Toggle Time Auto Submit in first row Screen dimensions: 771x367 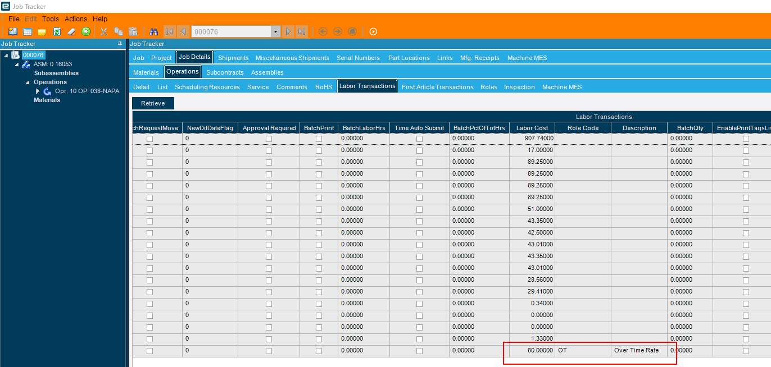coord(419,139)
